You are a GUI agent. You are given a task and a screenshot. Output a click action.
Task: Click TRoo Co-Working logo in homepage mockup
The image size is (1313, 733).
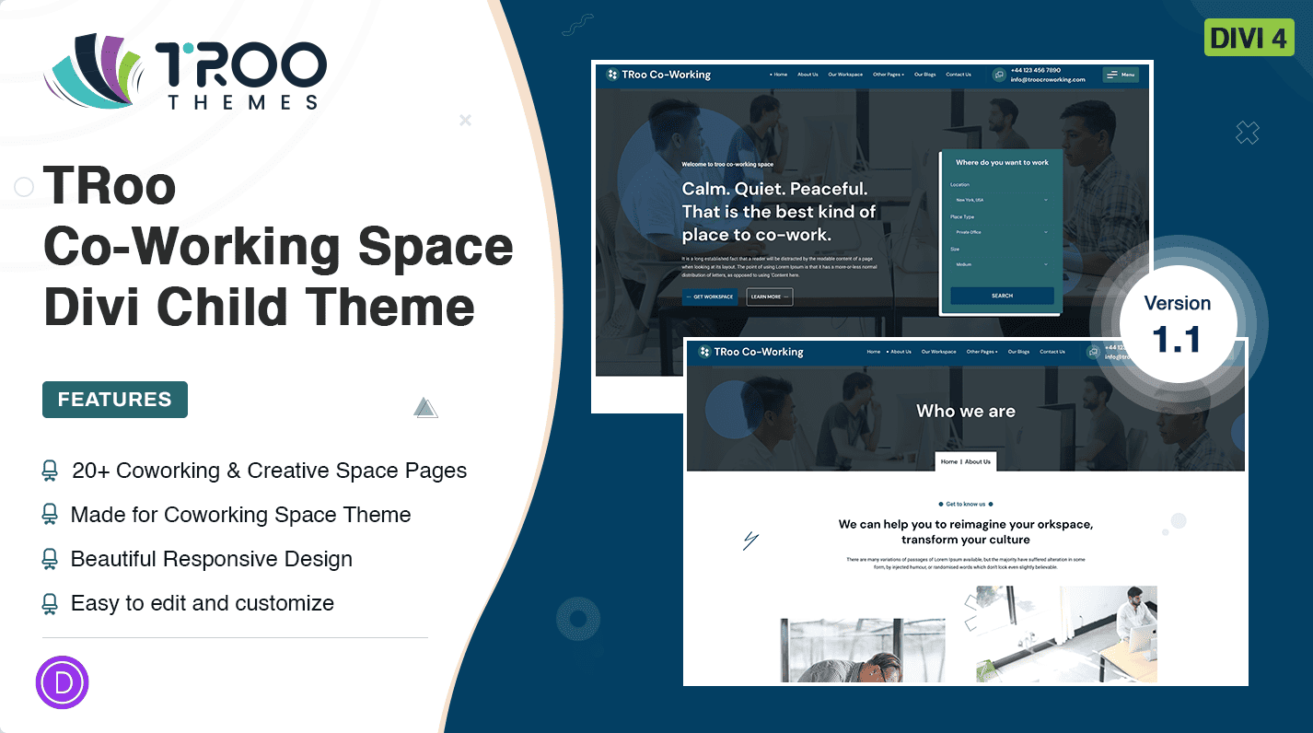(659, 75)
